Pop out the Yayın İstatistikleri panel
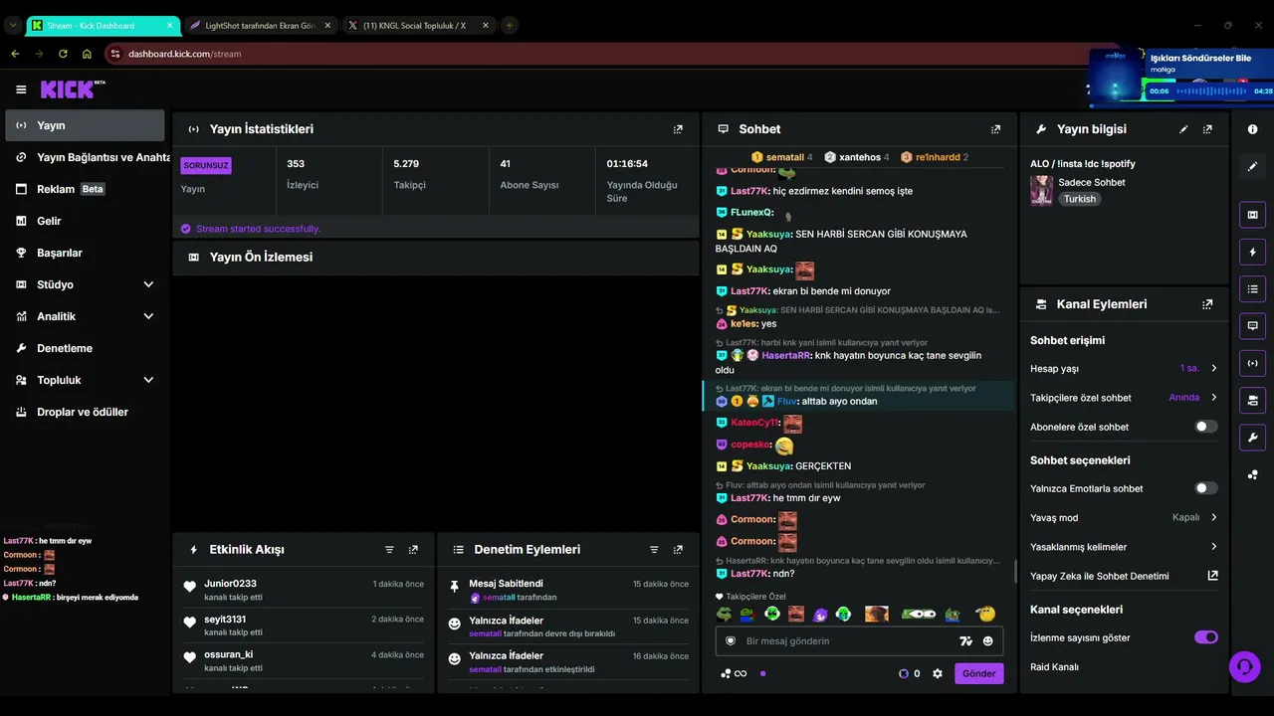This screenshot has height=716, width=1274. click(678, 129)
